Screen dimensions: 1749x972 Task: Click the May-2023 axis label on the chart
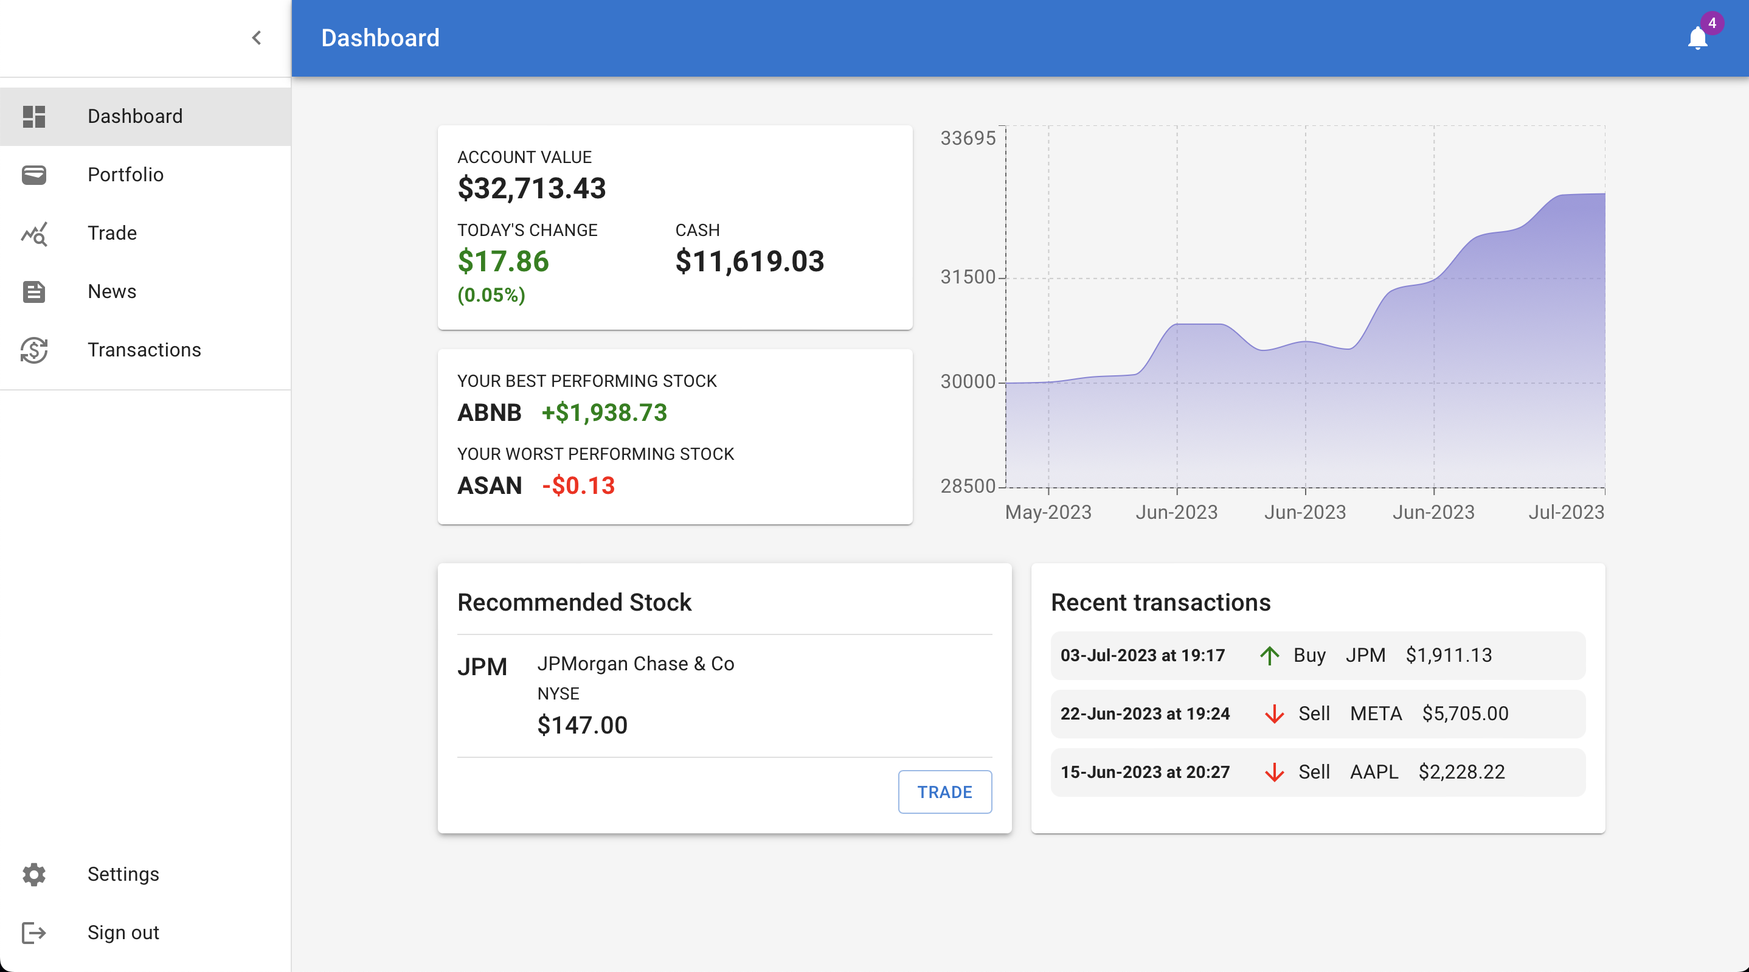point(1048,512)
